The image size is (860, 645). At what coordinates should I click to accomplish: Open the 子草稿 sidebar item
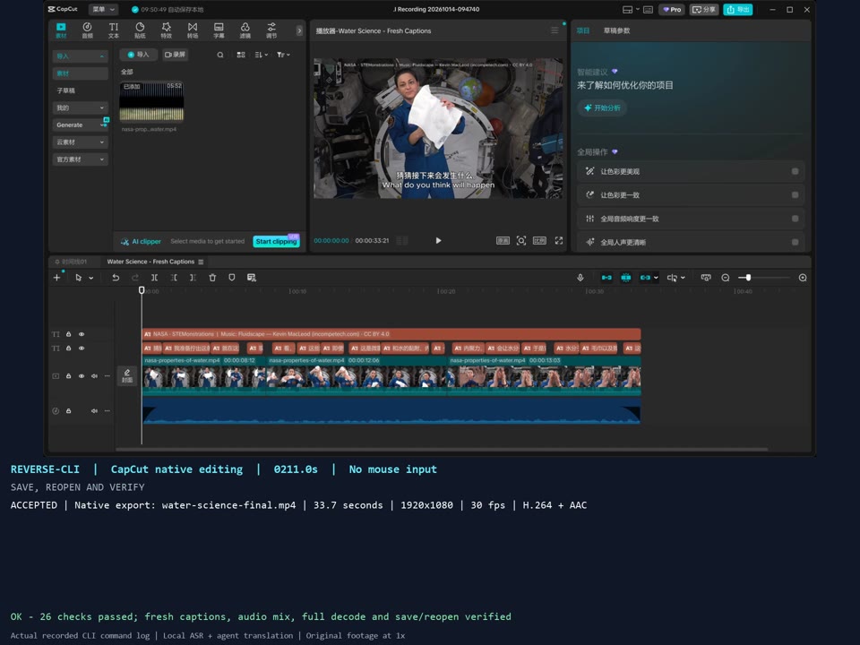click(80, 90)
